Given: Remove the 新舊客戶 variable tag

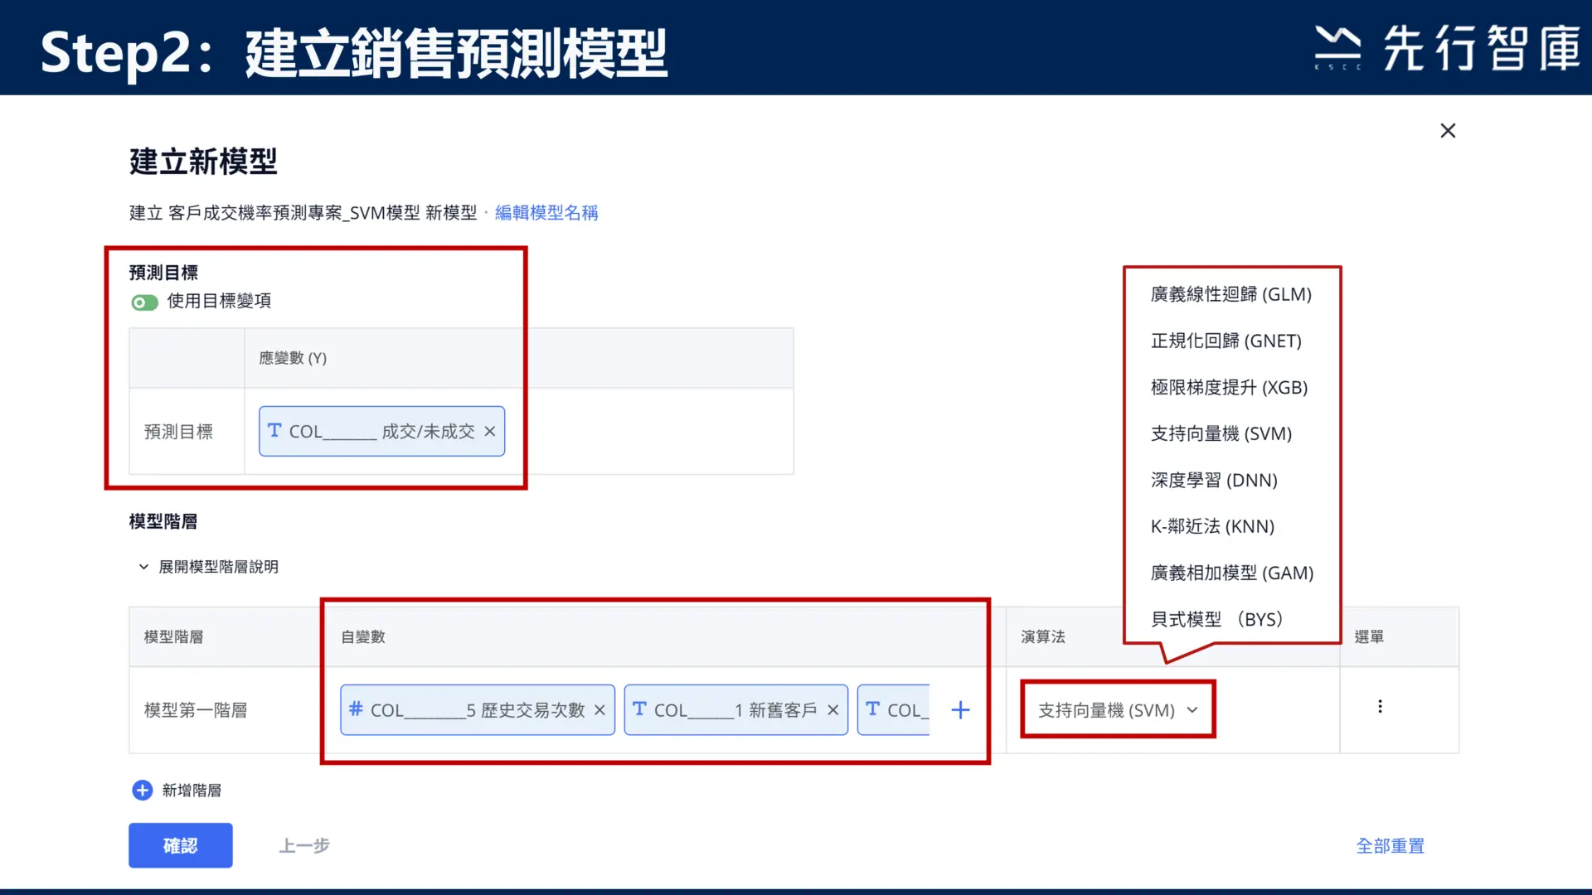Looking at the screenshot, I should (x=833, y=710).
